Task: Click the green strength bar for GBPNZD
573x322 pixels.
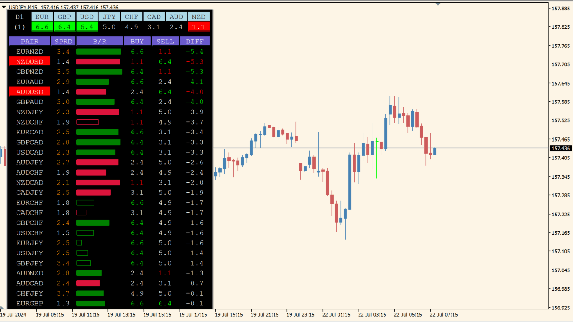Action: click(99, 72)
